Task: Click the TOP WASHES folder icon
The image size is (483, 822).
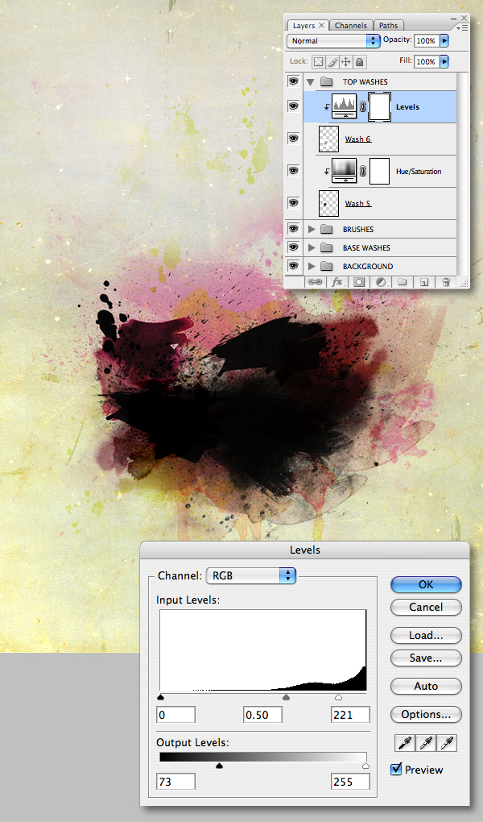Action: pos(327,81)
